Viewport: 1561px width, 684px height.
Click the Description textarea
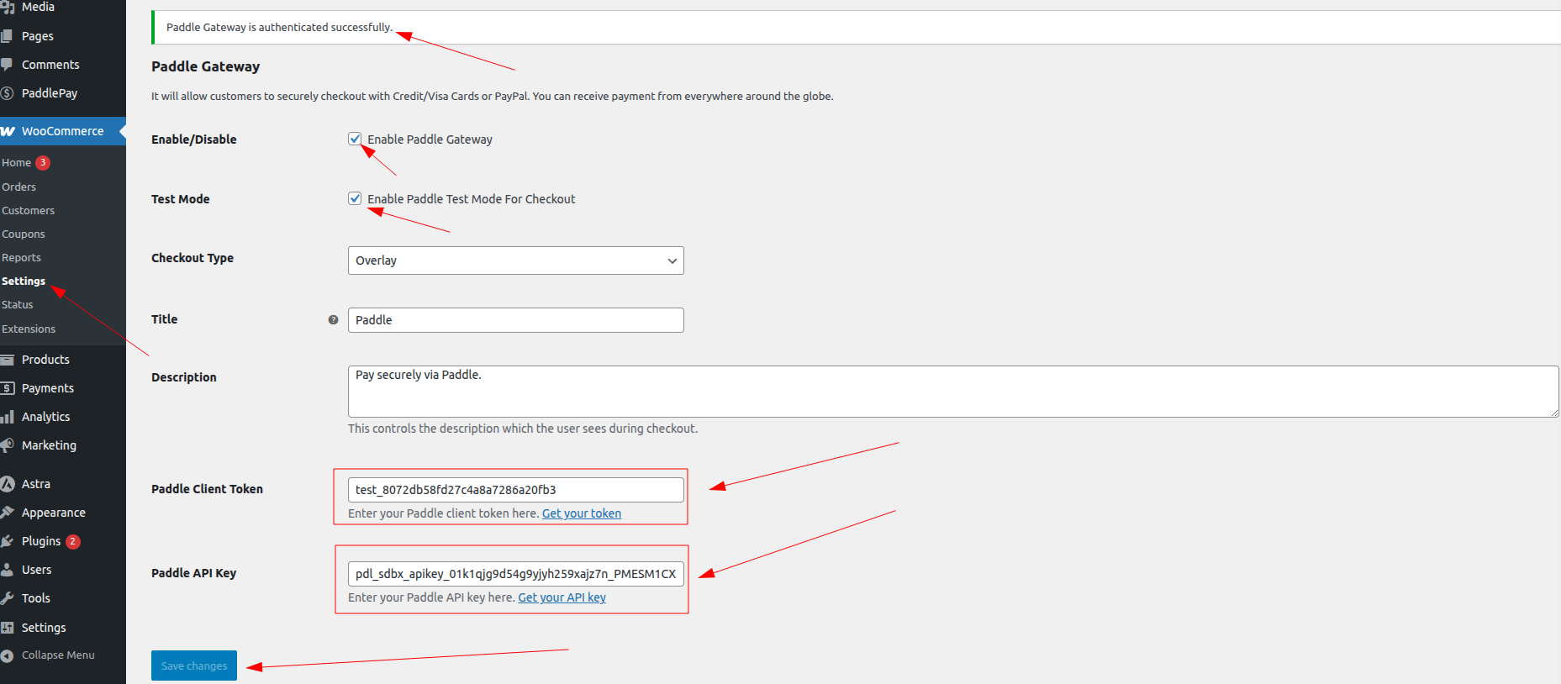tap(953, 392)
